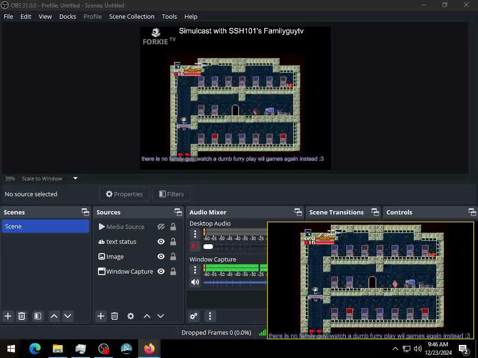The height and width of the screenshot is (358, 478).
Task: Open File Explorer from taskbar
Action: point(57,349)
